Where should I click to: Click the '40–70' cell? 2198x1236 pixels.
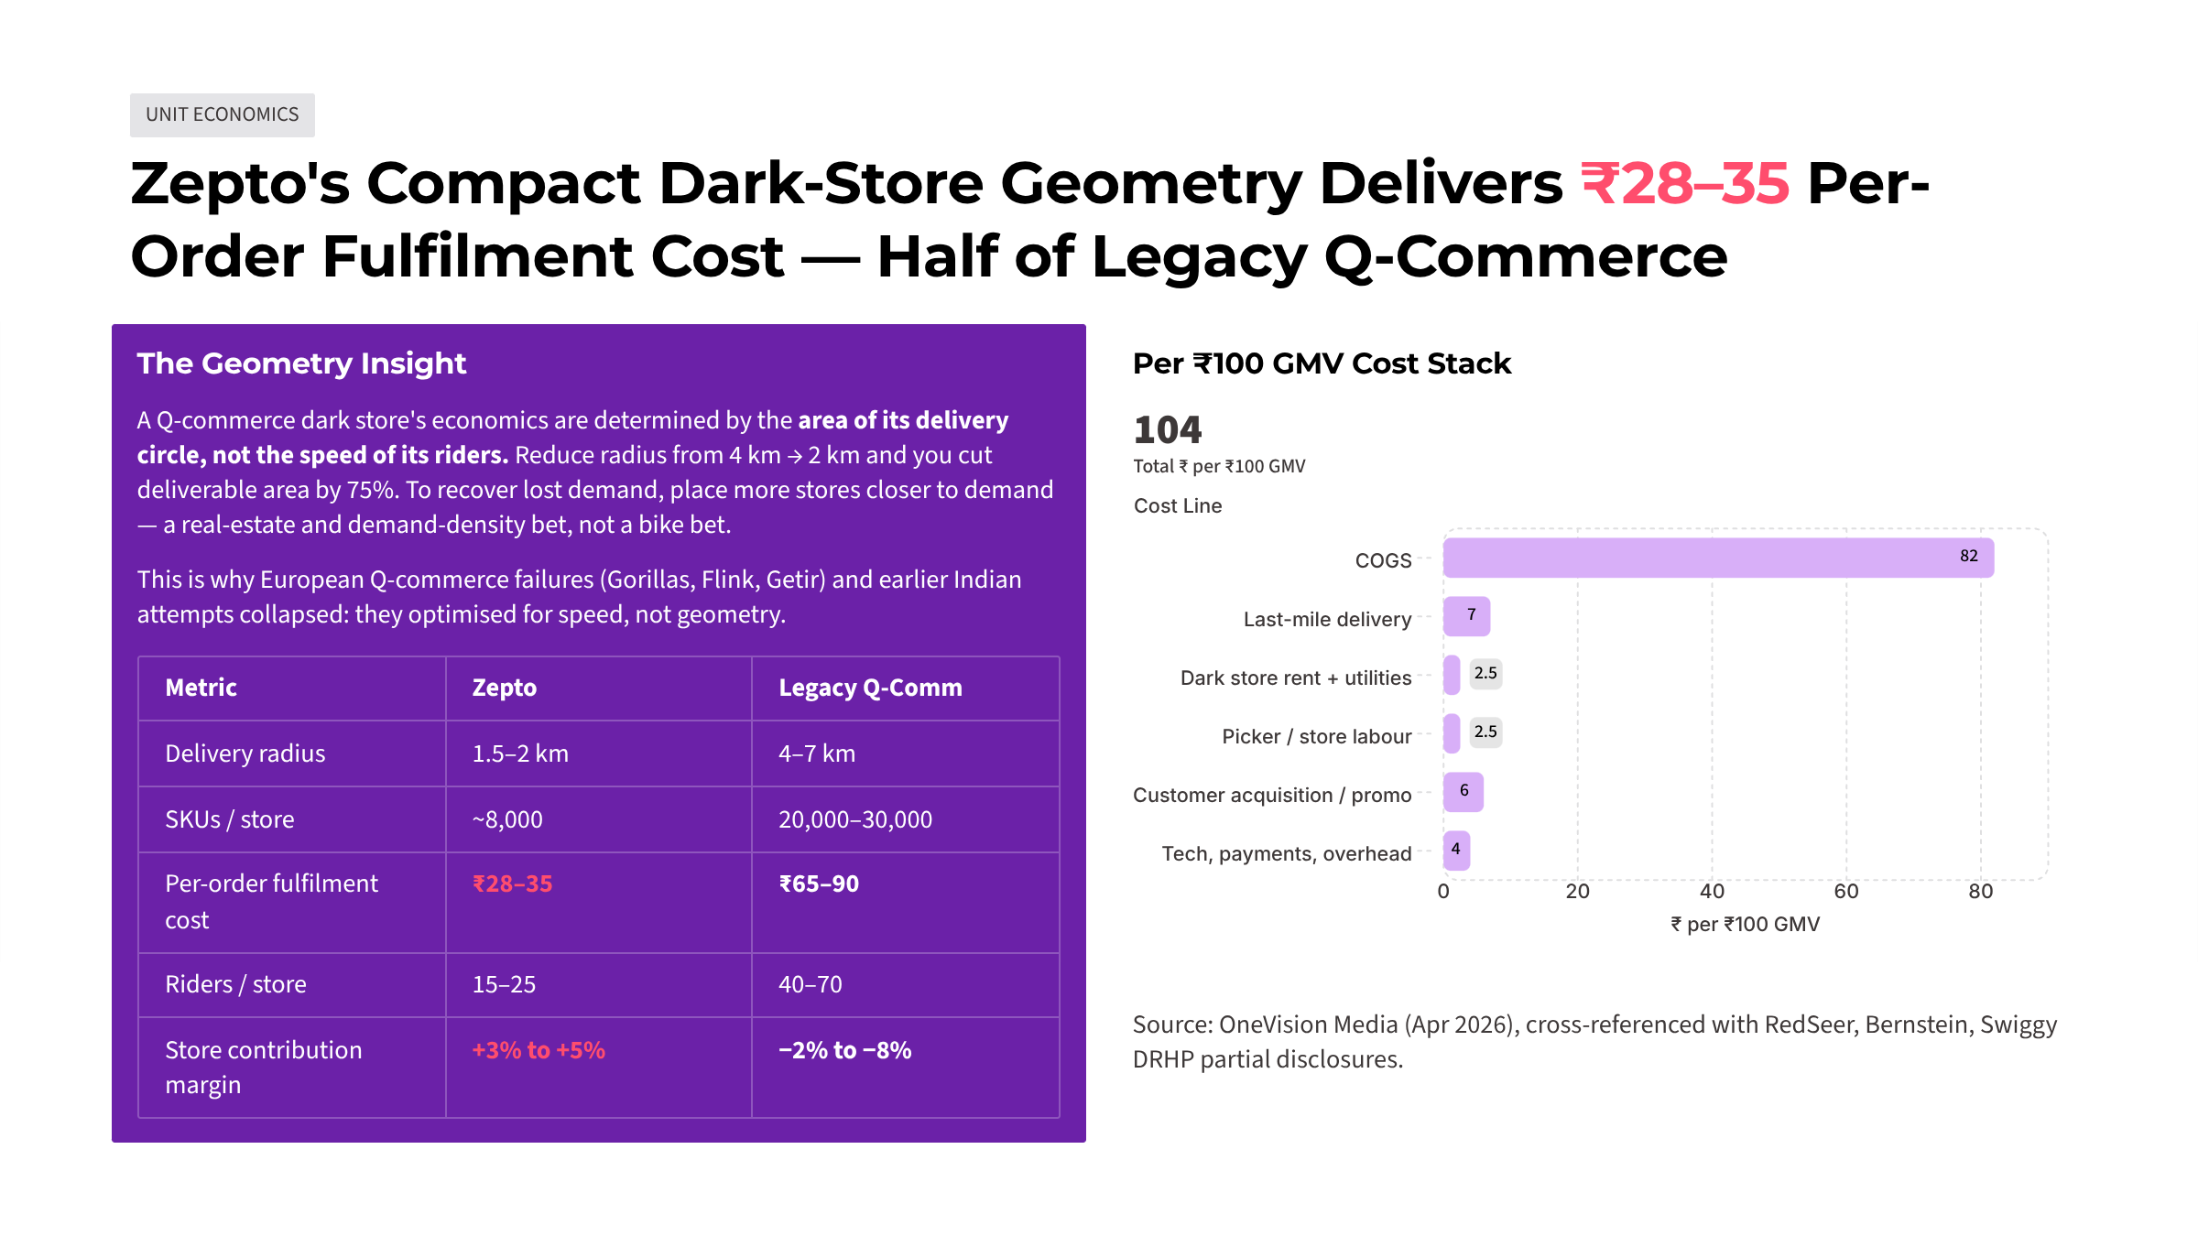pyautogui.click(x=810, y=984)
